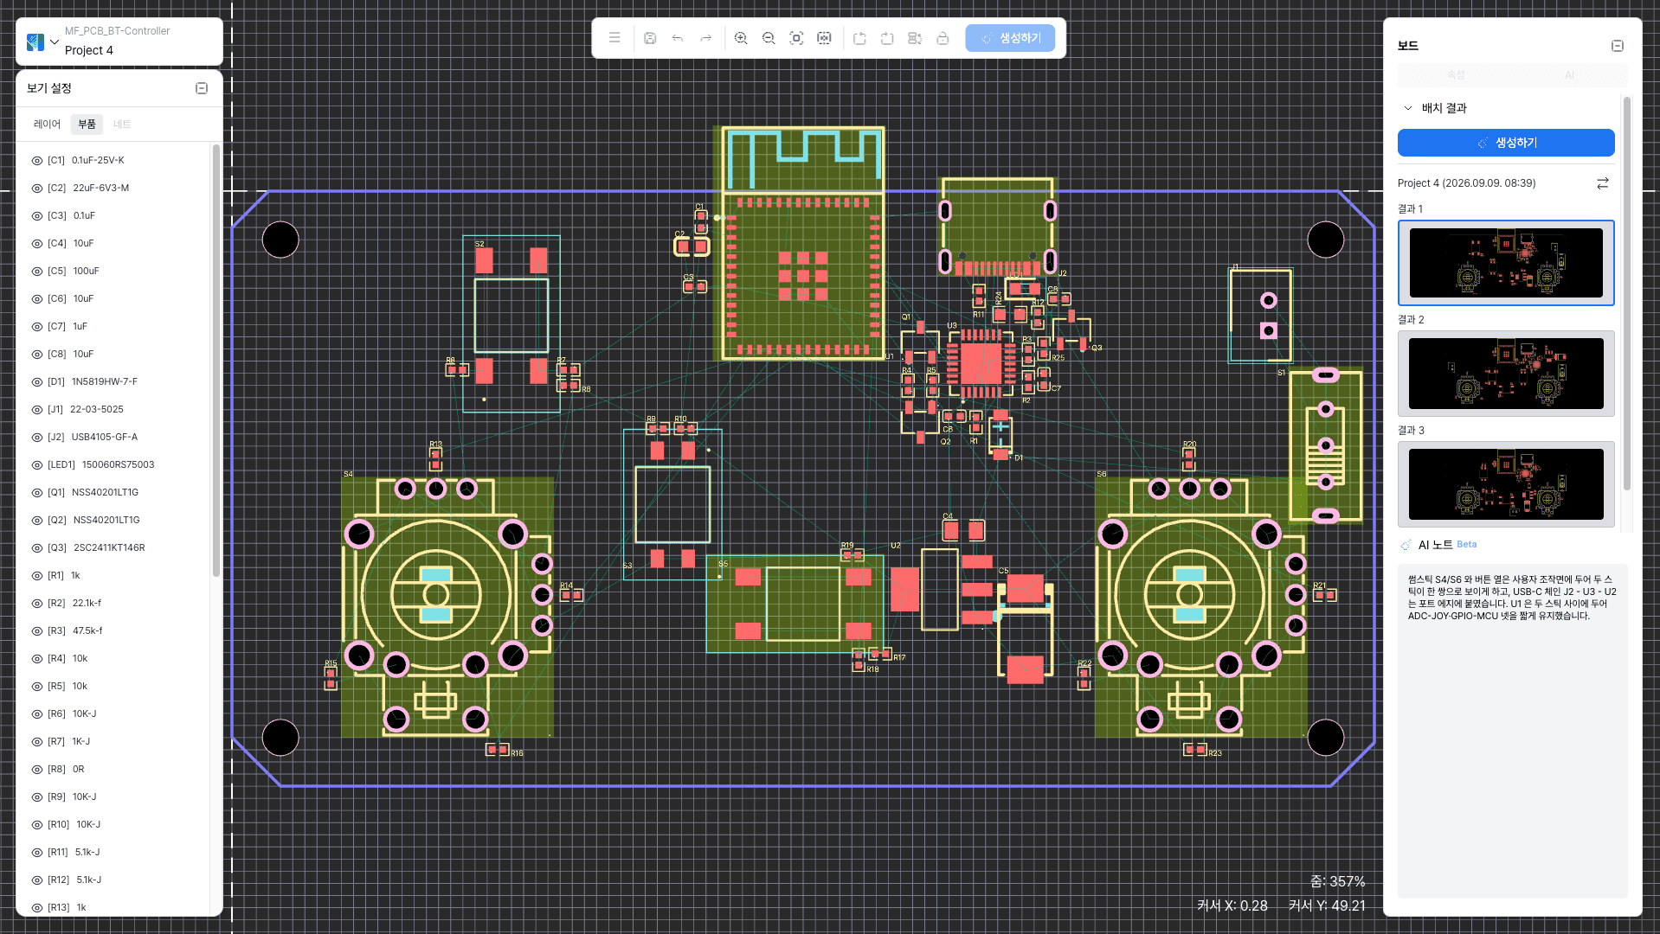
Task: Select the U2 component on the board
Action: 940,590
